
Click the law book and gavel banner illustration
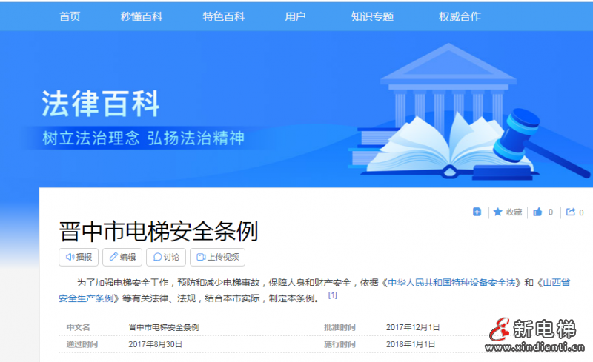(x=469, y=112)
